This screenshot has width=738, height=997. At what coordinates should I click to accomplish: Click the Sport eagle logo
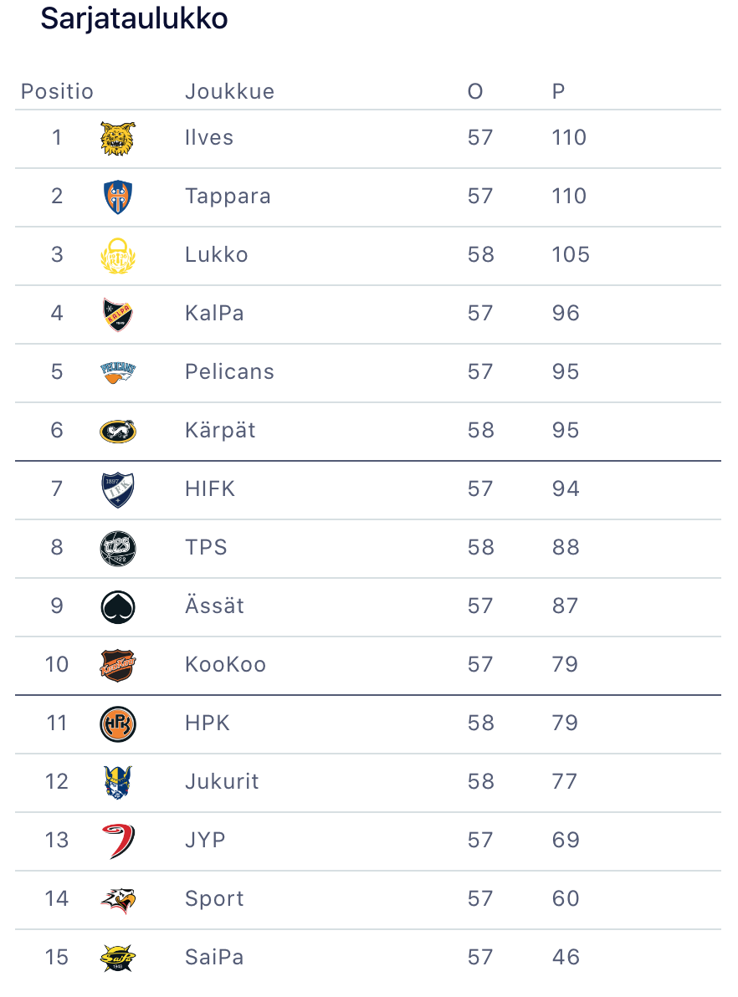pos(117,899)
